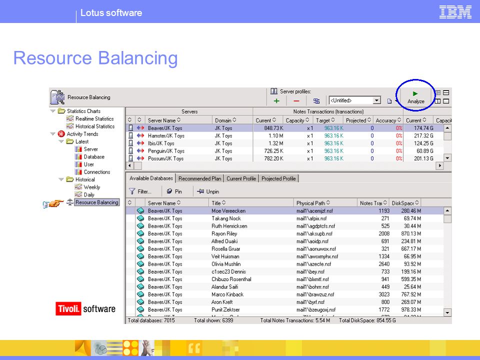The height and width of the screenshot is (360, 480).
Task: Switch to the Available Databases tab
Action: 151,178
